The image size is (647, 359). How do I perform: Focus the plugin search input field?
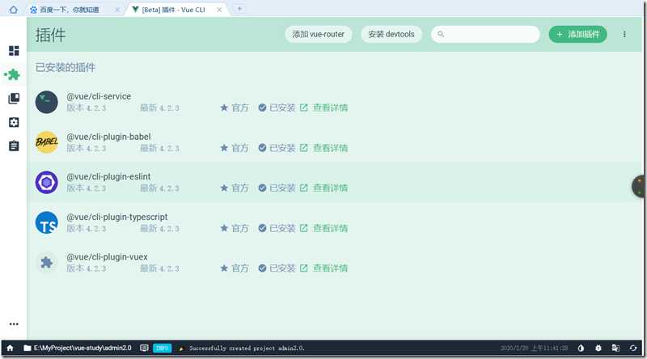coord(485,34)
